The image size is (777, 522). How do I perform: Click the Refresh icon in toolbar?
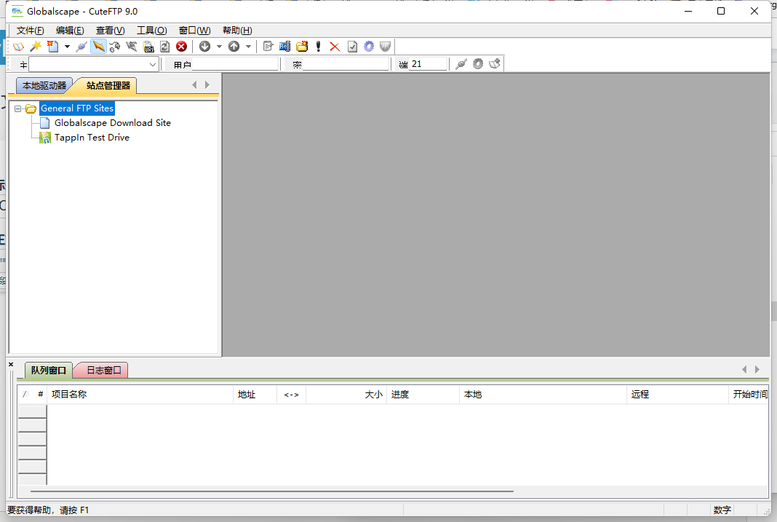(x=165, y=47)
